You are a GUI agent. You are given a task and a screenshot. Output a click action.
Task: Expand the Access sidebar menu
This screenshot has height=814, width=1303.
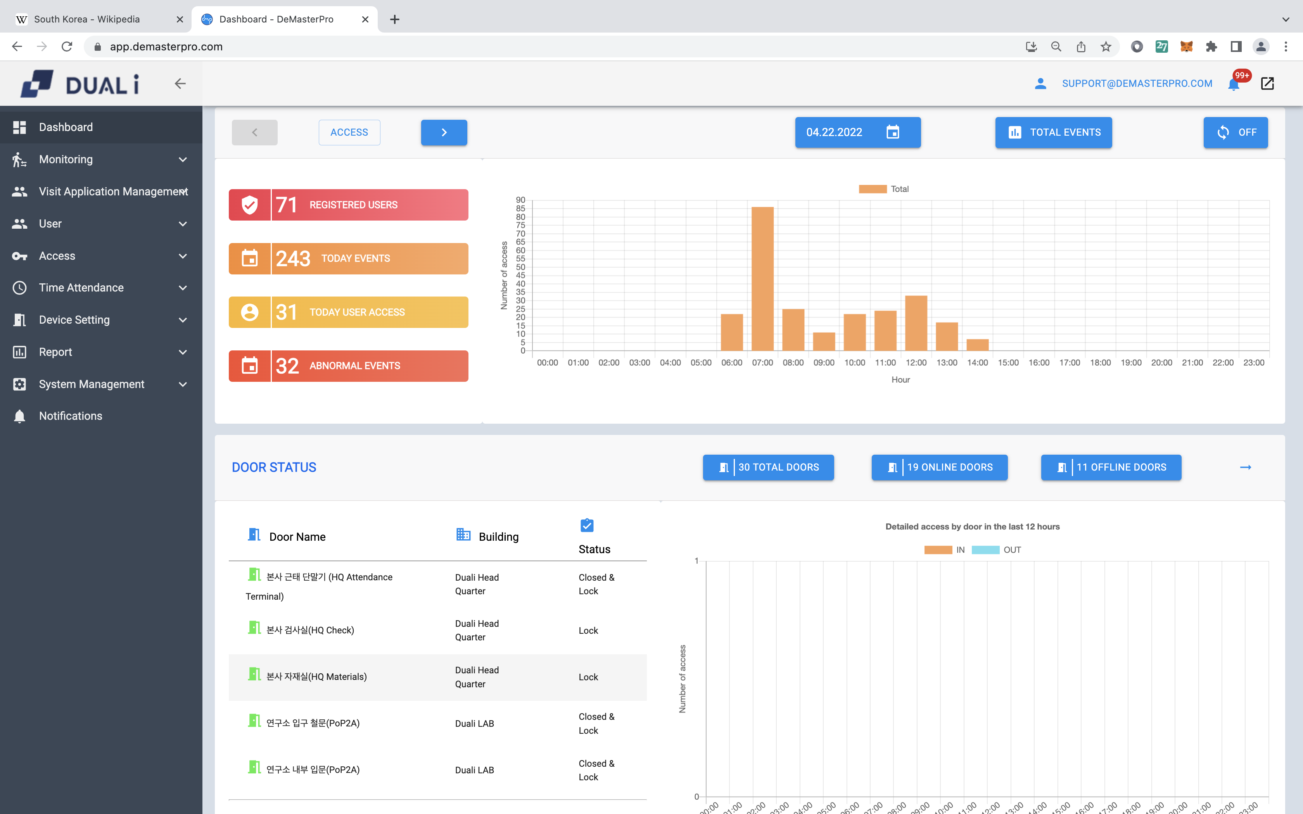(101, 256)
